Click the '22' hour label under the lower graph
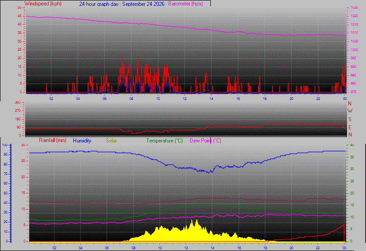The height and width of the screenshot is (251, 366). tap(318, 248)
